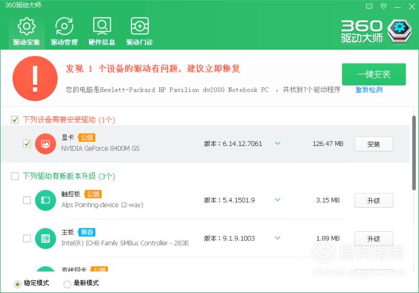Click the green 触控板 device icon
This screenshot has height=293, width=419.
click(45, 200)
